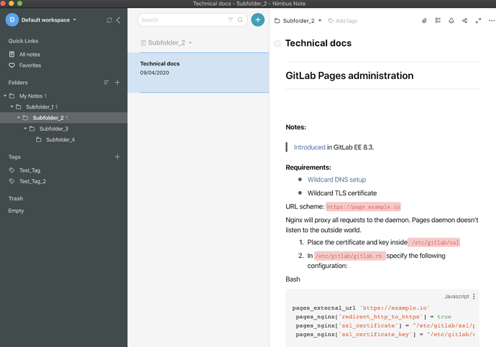Open the Wildcard DNS setup link
Screen dimensions: 496x347
point(336,180)
